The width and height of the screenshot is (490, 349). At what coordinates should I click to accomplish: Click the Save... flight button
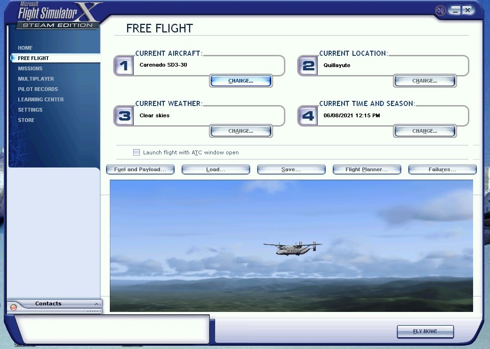coord(291,169)
